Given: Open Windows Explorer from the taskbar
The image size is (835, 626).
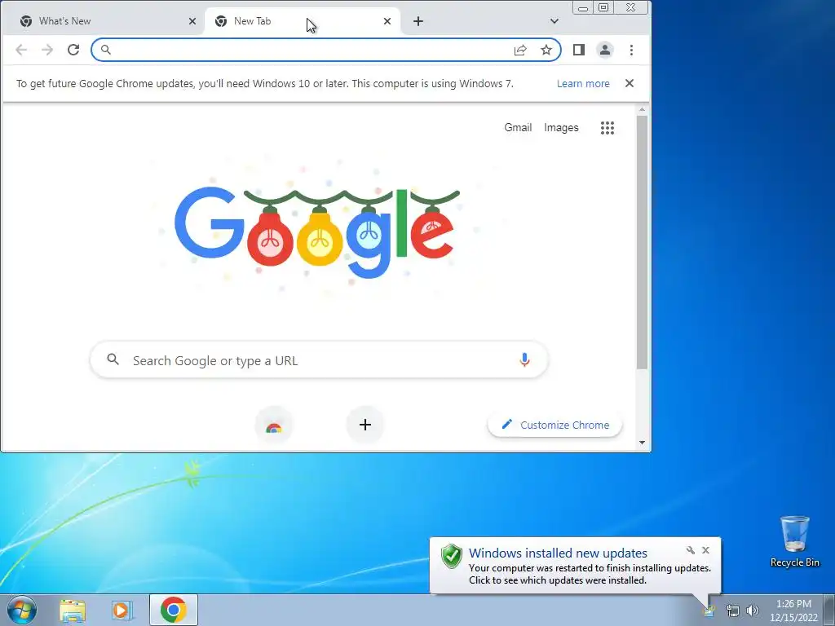Looking at the screenshot, I should click(73, 611).
